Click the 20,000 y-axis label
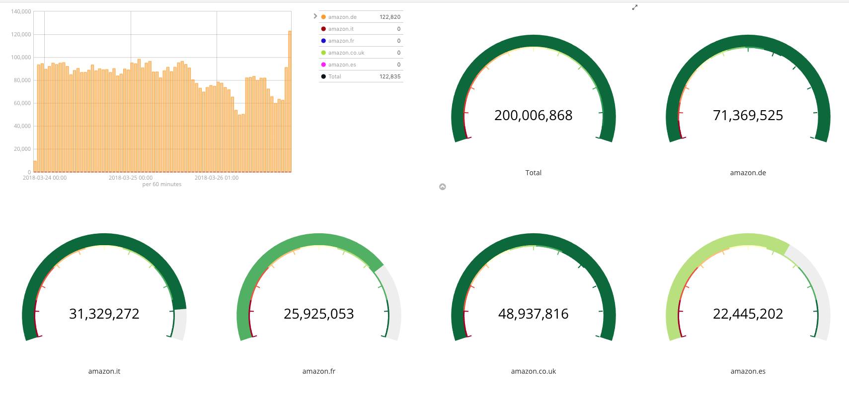 [22, 149]
